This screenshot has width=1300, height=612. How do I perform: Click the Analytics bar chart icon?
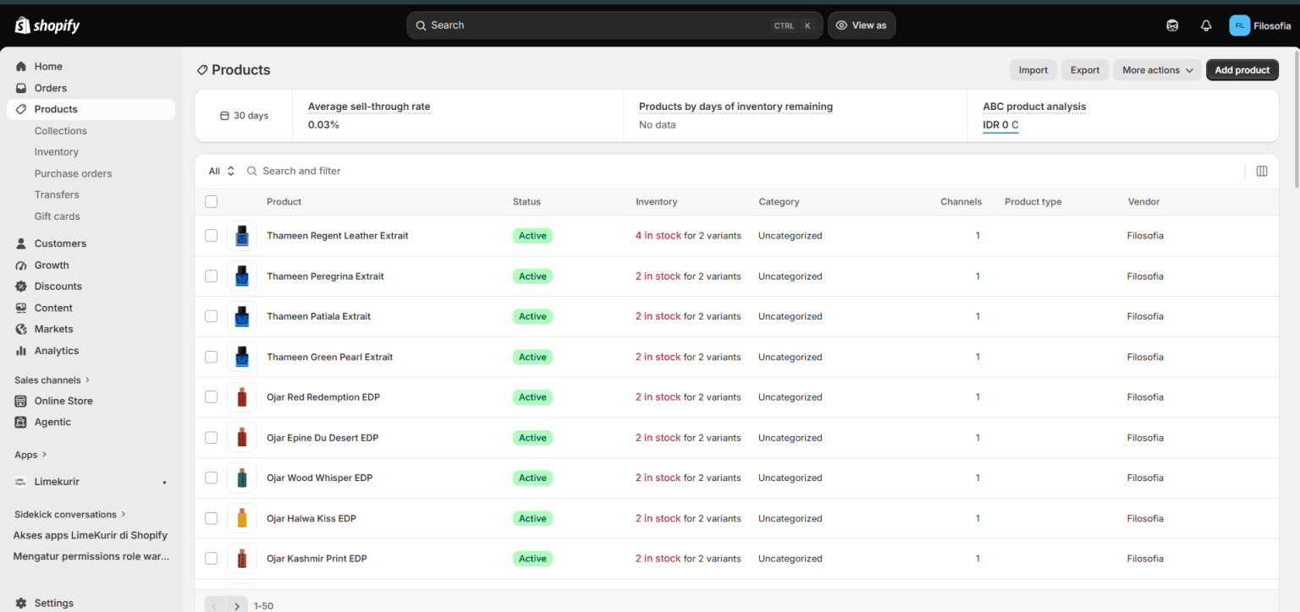[21, 351]
